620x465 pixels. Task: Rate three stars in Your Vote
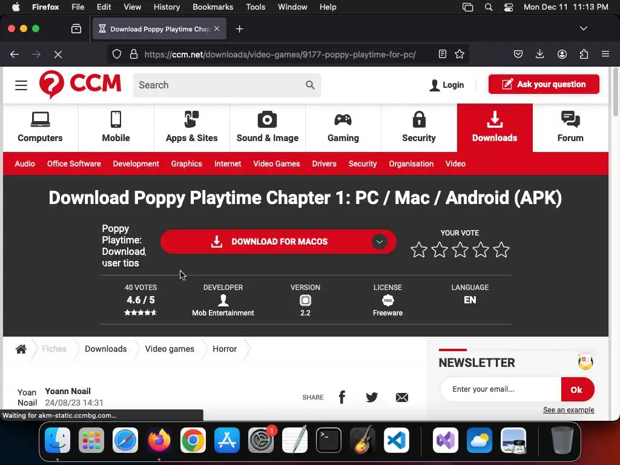[460, 250]
